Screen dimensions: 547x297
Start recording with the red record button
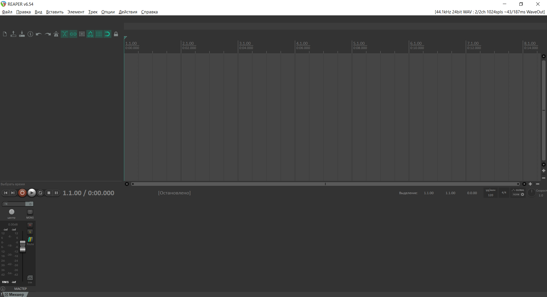[22, 193]
